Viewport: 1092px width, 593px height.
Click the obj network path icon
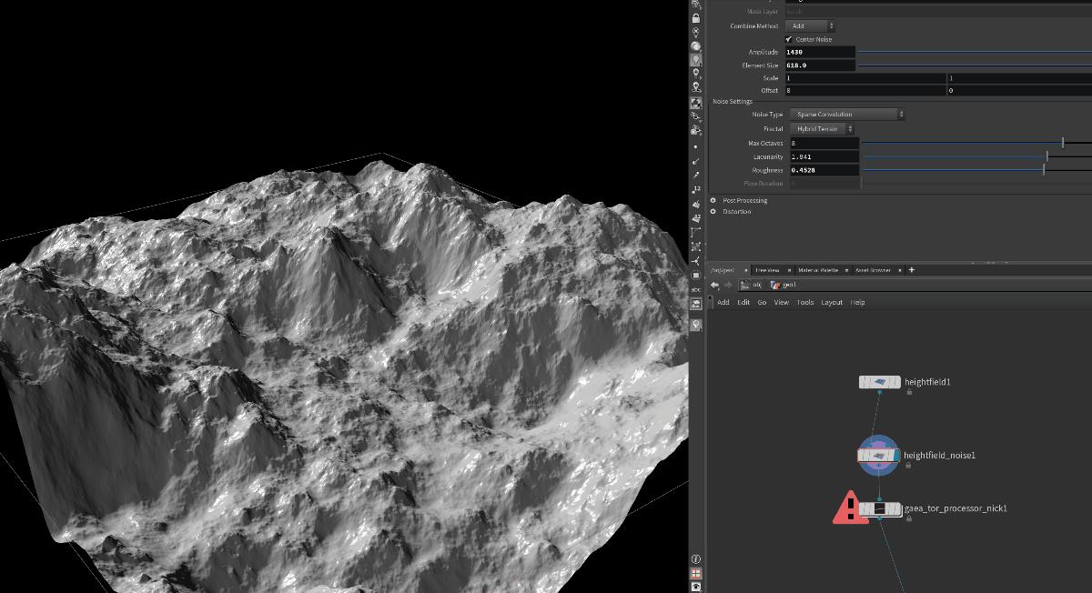pyautogui.click(x=745, y=285)
